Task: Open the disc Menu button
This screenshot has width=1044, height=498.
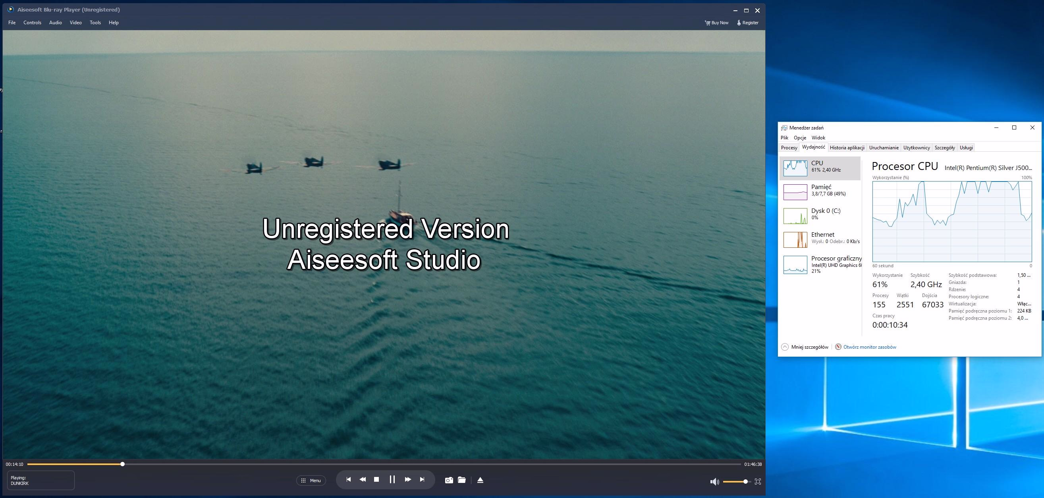Action: pyautogui.click(x=311, y=481)
